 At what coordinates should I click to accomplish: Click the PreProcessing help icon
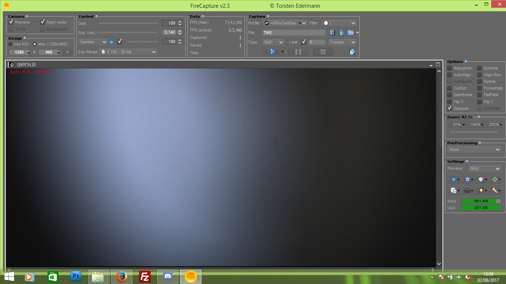tap(480, 143)
